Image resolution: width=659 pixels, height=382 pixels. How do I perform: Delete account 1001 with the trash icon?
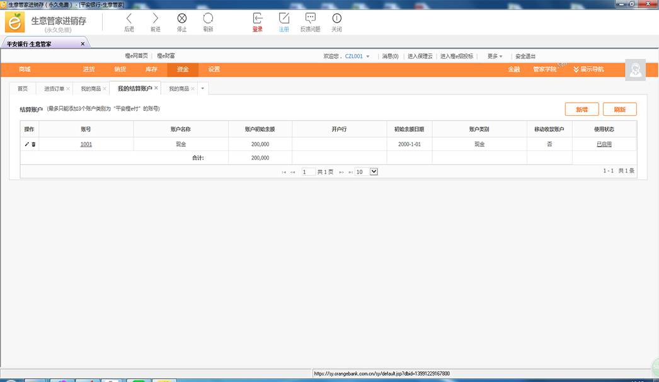click(x=33, y=144)
